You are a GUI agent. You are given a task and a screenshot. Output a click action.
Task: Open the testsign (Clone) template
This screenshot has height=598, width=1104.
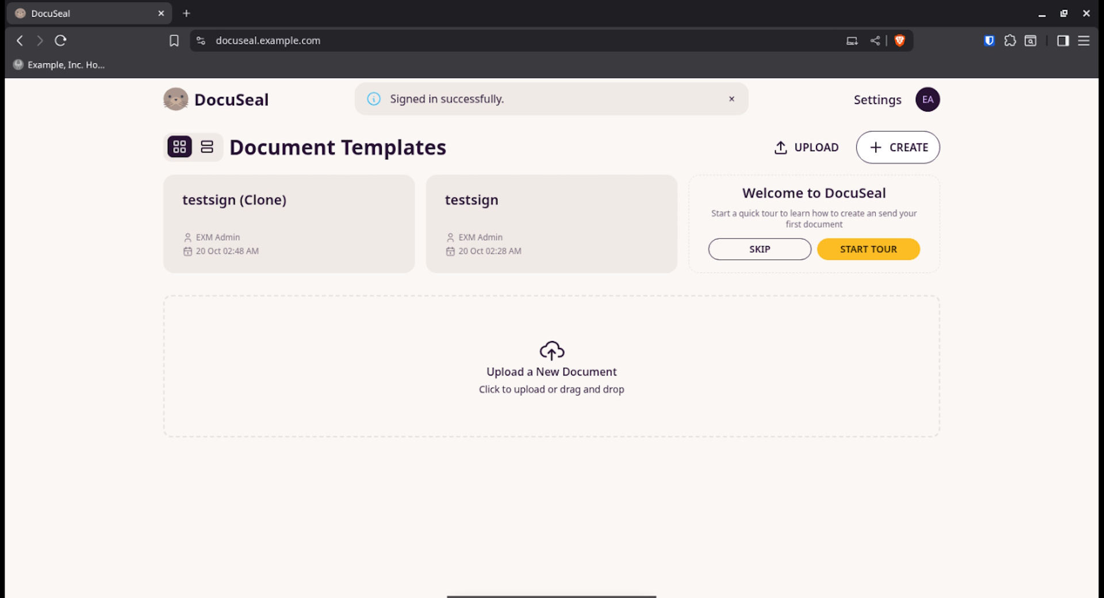289,224
